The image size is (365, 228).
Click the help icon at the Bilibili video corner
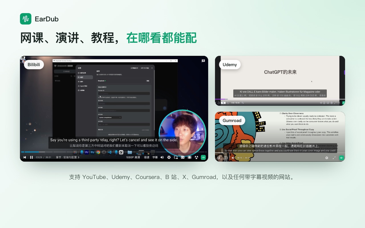coord(203,61)
